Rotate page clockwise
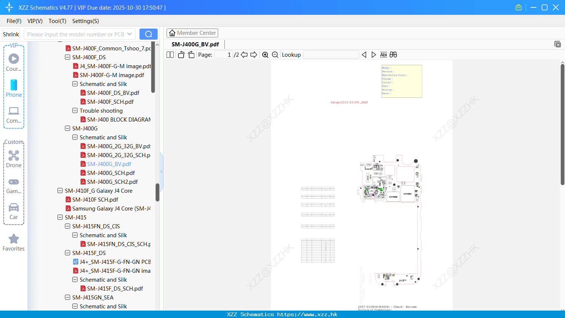The width and height of the screenshot is (565, 318). pyautogui.click(x=191, y=55)
